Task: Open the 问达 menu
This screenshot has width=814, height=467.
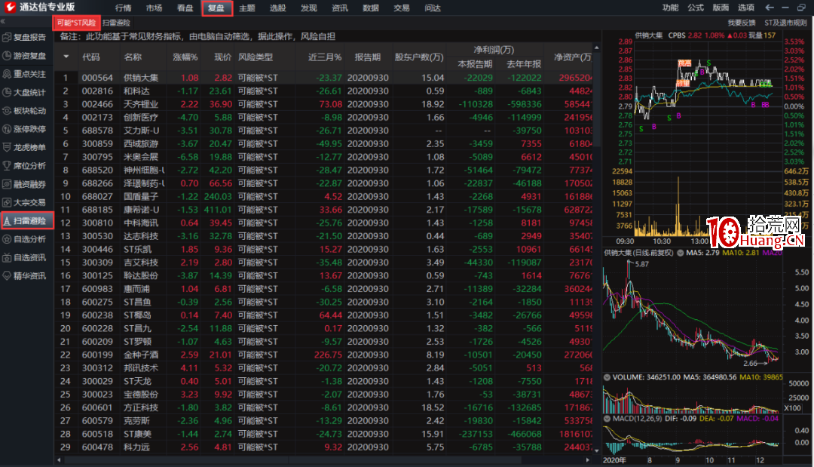Action: click(x=433, y=8)
